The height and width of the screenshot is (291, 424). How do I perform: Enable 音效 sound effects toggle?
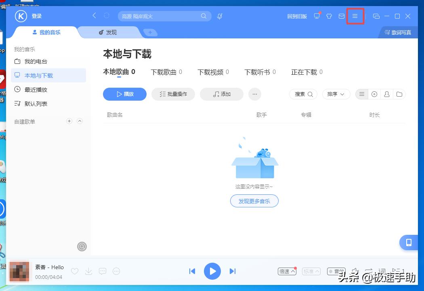[336, 271]
